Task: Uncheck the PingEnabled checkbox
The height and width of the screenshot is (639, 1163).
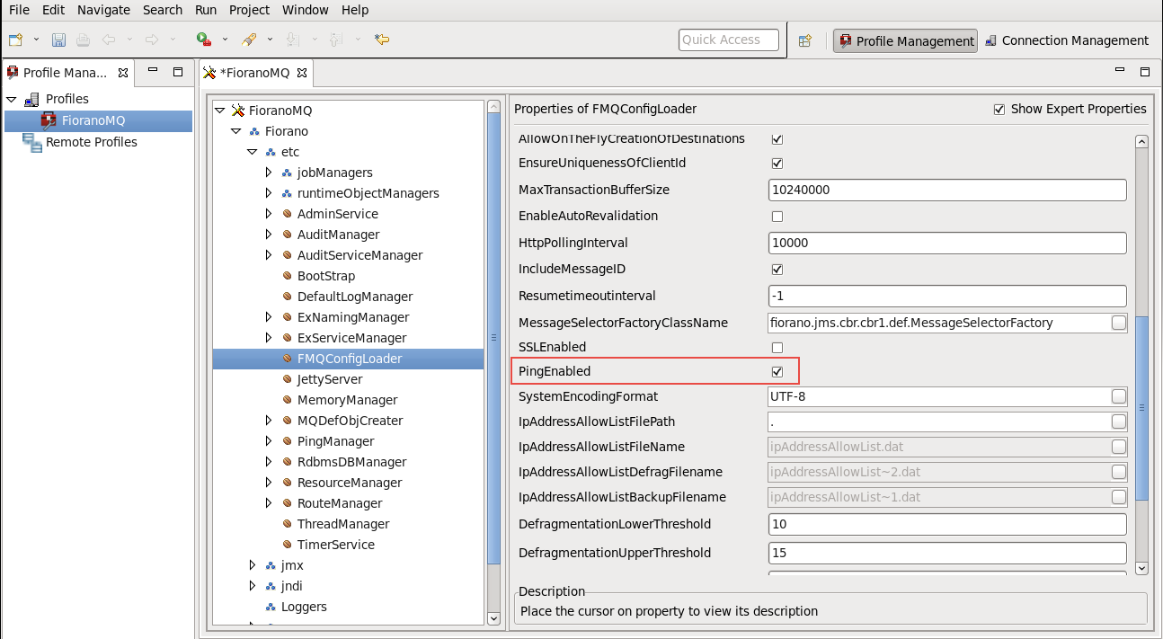Action: point(777,371)
